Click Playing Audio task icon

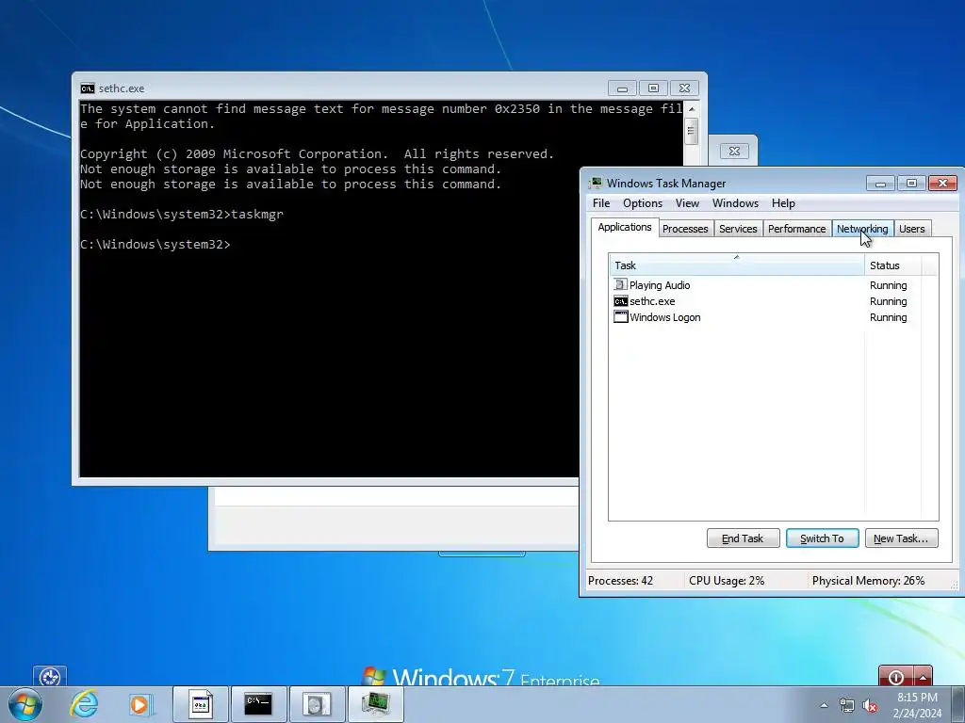(620, 284)
